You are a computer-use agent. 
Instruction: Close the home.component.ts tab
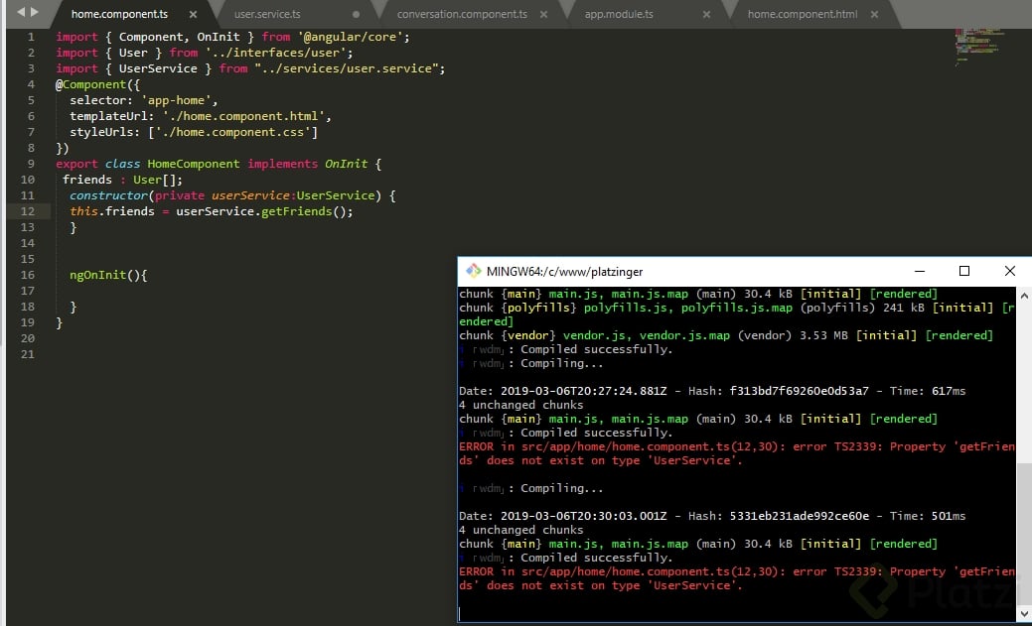point(193,14)
